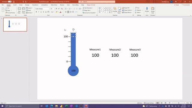This screenshot has height=108, width=192.
Task: Click the Find command
Action: [137, 8]
